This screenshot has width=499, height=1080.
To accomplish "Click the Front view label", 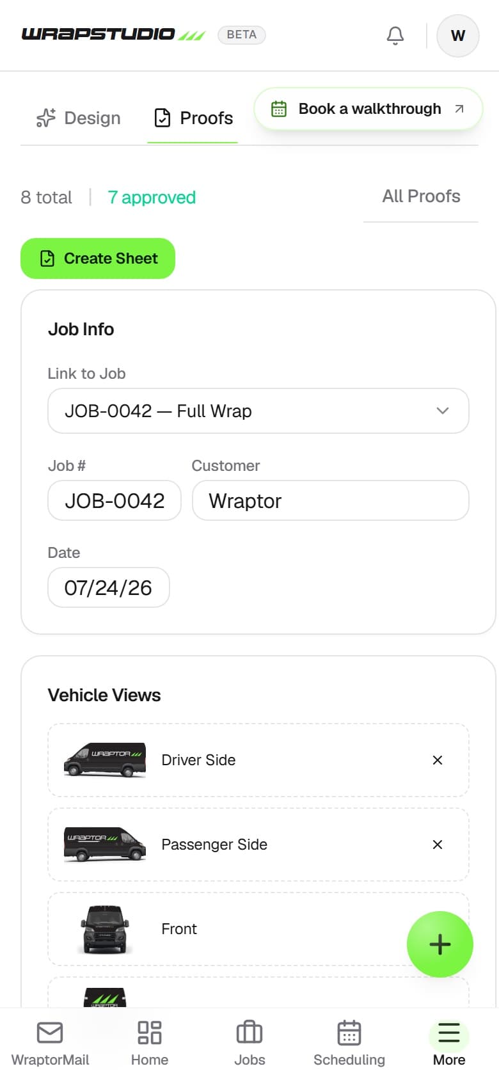I will (x=179, y=929).
